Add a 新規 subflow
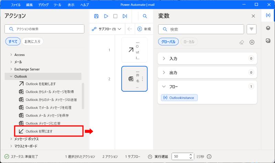Screen dimensions: 275x163 (144, 29)
